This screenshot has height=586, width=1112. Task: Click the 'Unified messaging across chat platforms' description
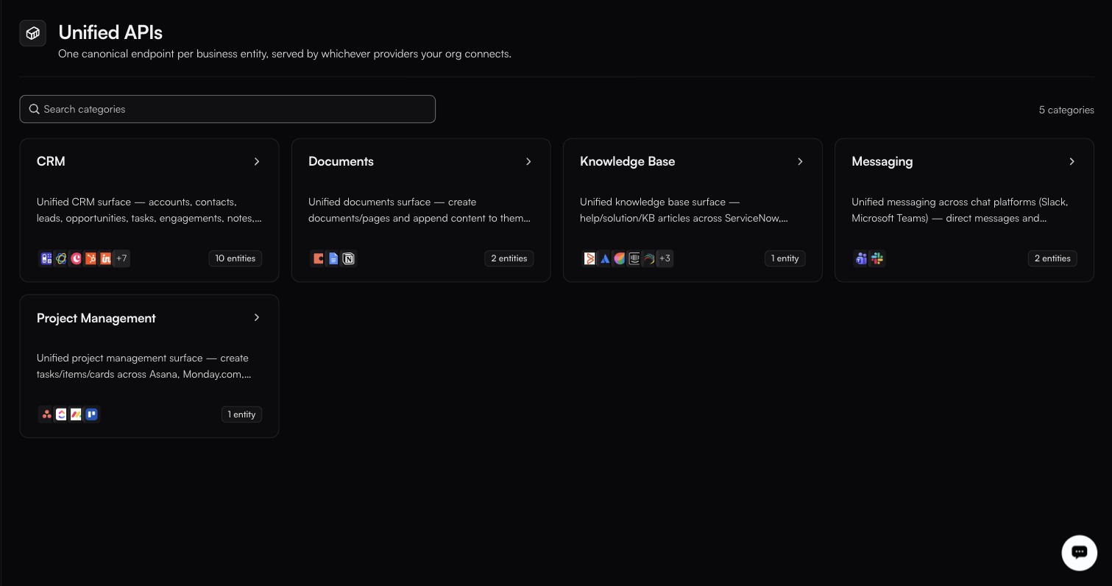[960, 210]
